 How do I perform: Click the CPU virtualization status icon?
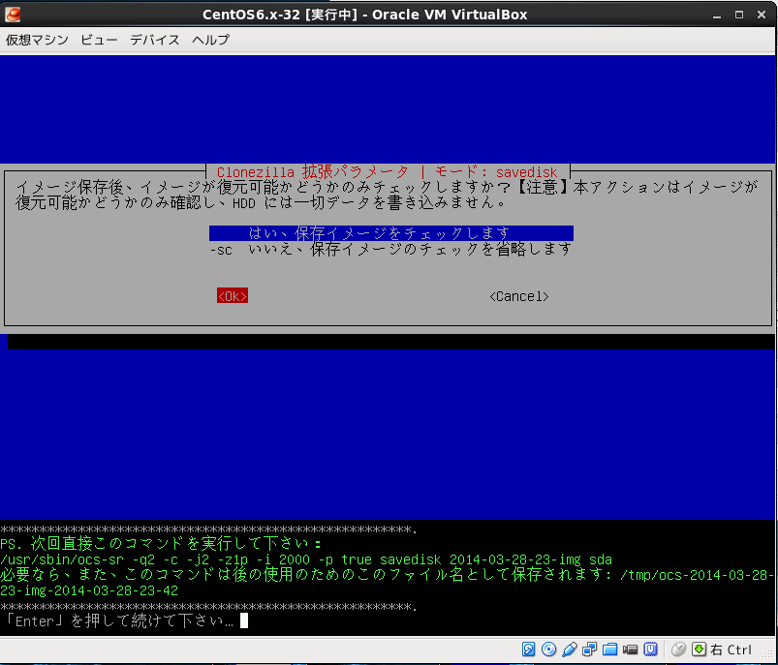point(652,650)
